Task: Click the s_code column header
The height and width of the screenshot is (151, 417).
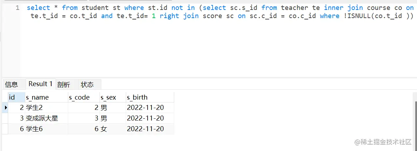Action: tap(84, 97)
